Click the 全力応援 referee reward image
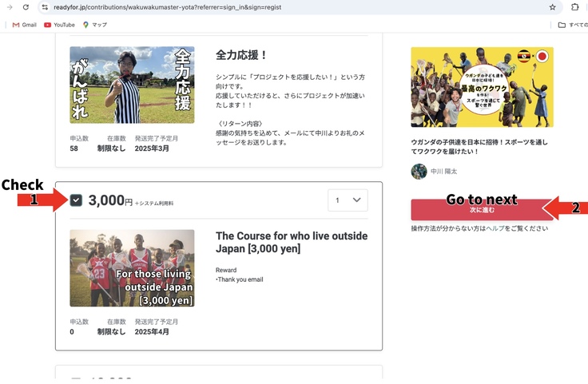The height and width of the screenshot is (384, 588). pos(132,85)
